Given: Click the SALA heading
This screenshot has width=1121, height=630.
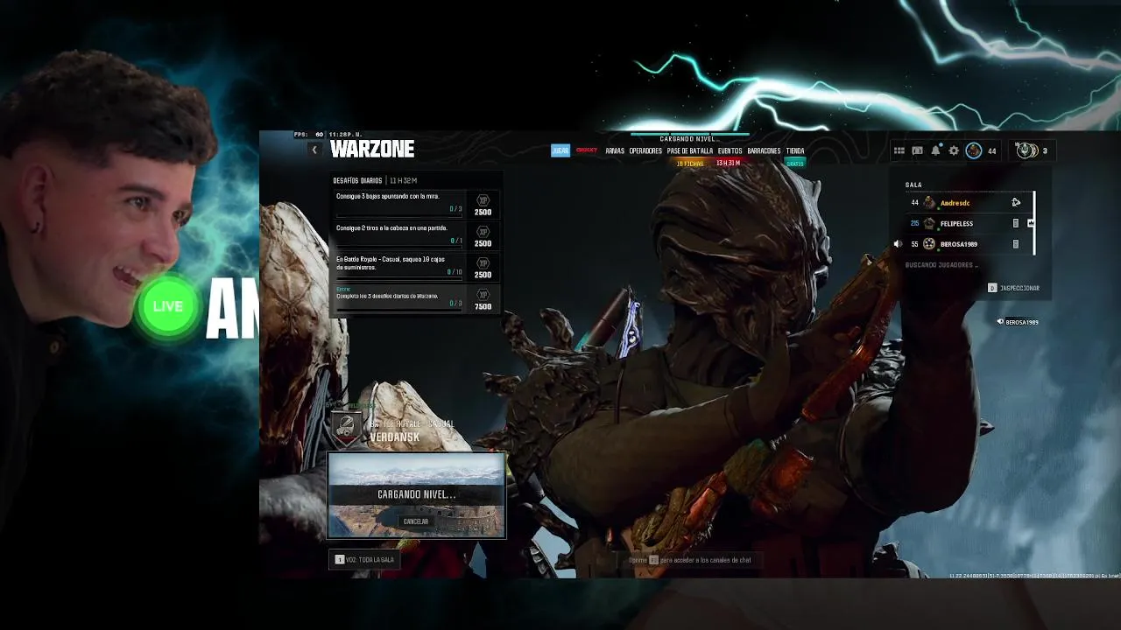Looking at the screenshot, I should (x=913, y=185).
